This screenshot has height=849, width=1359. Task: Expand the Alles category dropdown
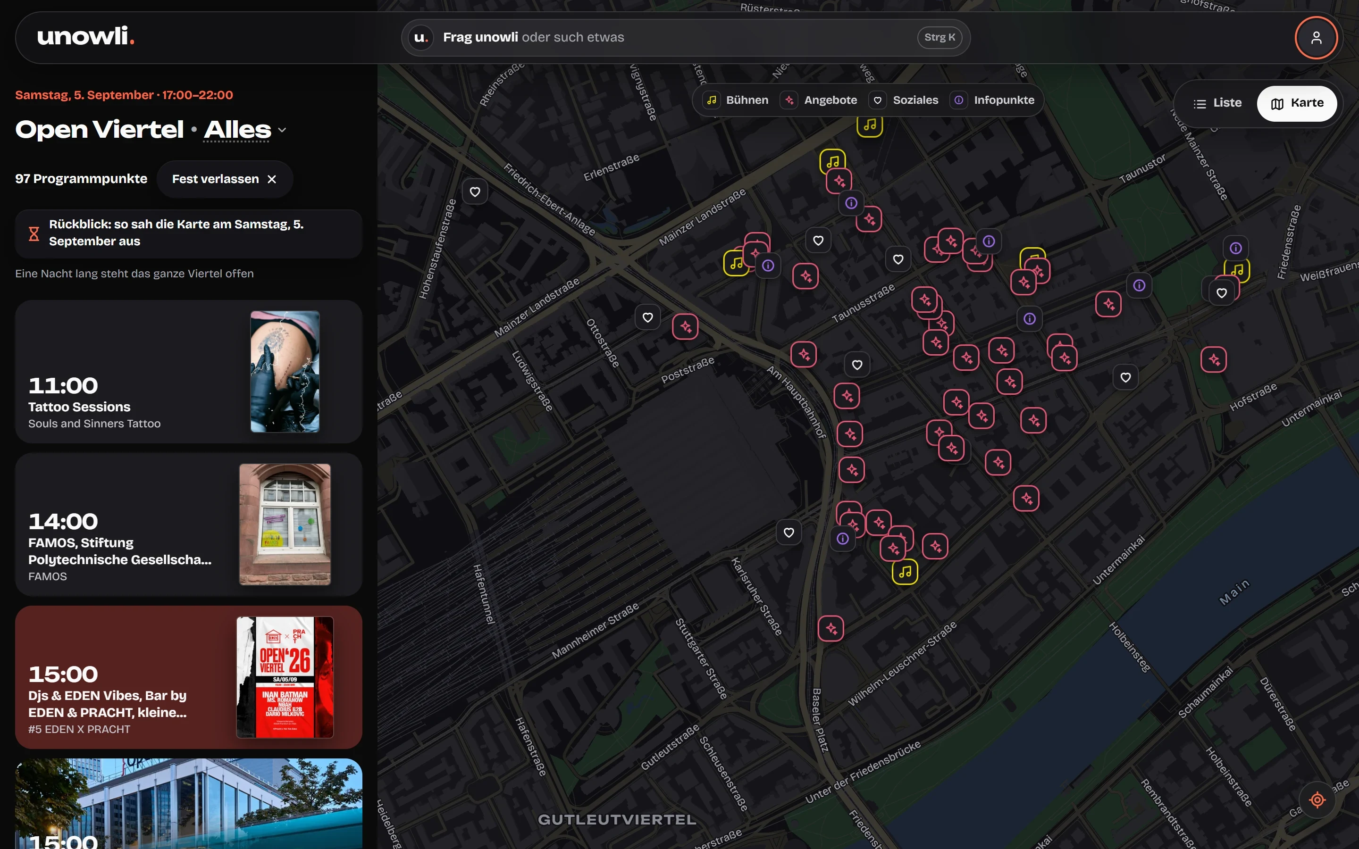(245, 130)
